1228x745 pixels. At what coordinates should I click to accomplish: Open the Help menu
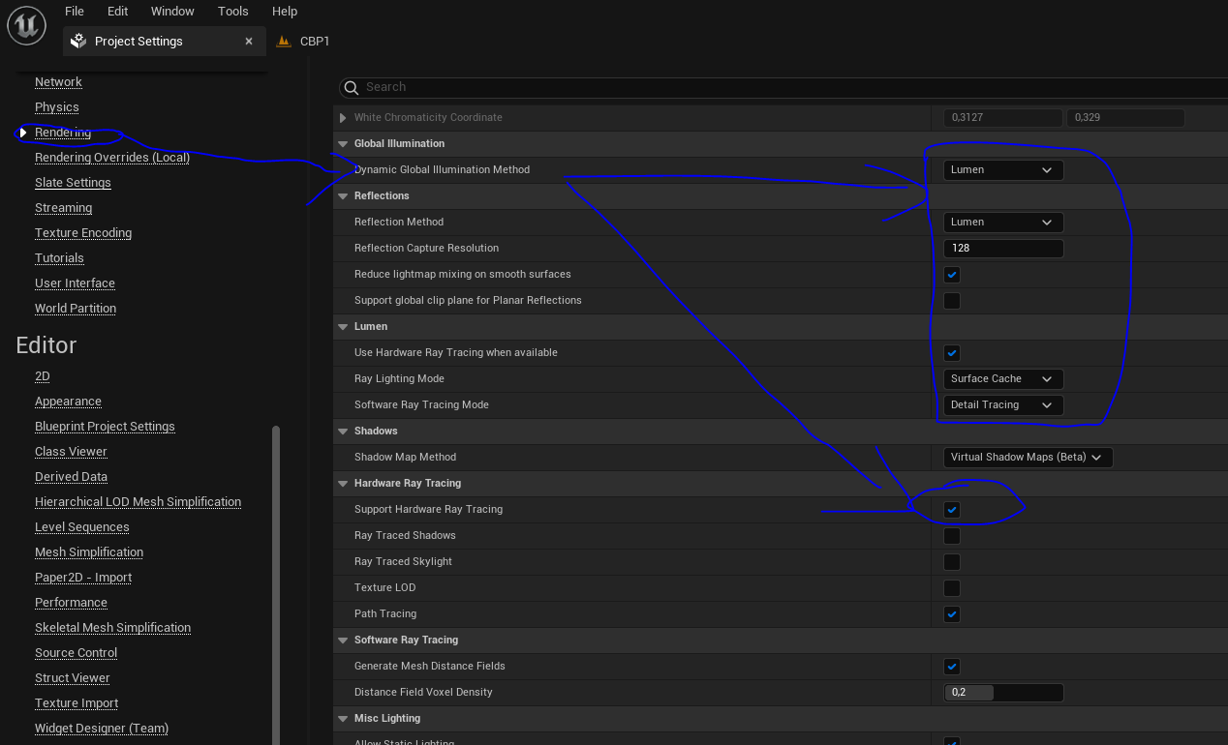pos(285,12)
